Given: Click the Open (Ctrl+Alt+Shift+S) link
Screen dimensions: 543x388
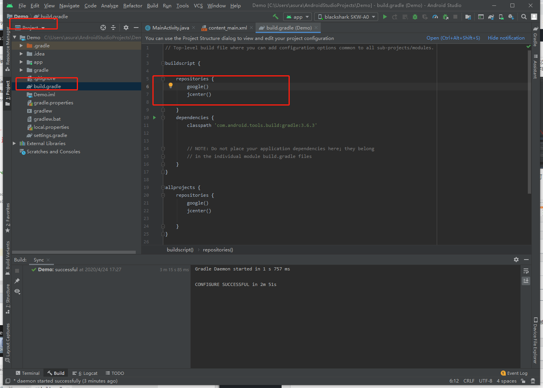Looking at the screenshot, I should point(453,38).
